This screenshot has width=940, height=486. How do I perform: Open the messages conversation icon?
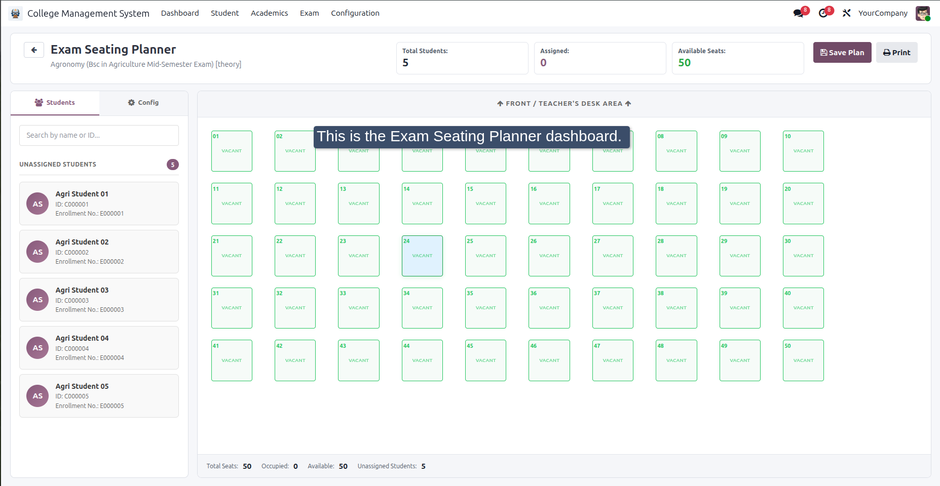[x=799, y=13]
